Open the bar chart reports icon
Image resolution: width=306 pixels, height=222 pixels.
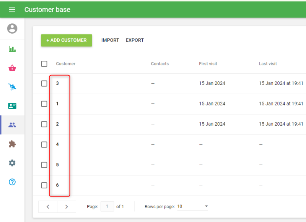point(12,49)
